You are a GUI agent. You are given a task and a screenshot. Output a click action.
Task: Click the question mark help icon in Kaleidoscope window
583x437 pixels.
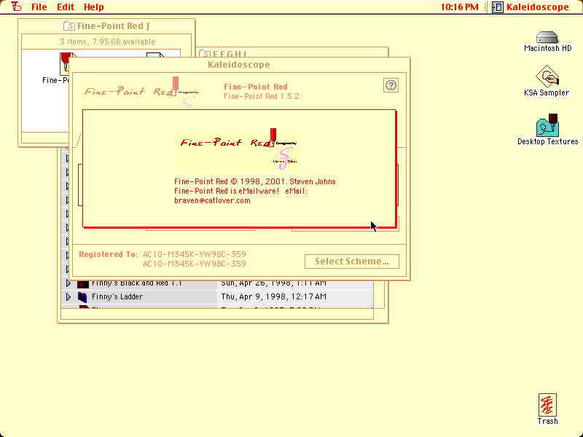pyautogui.click(x=391, y=85)
